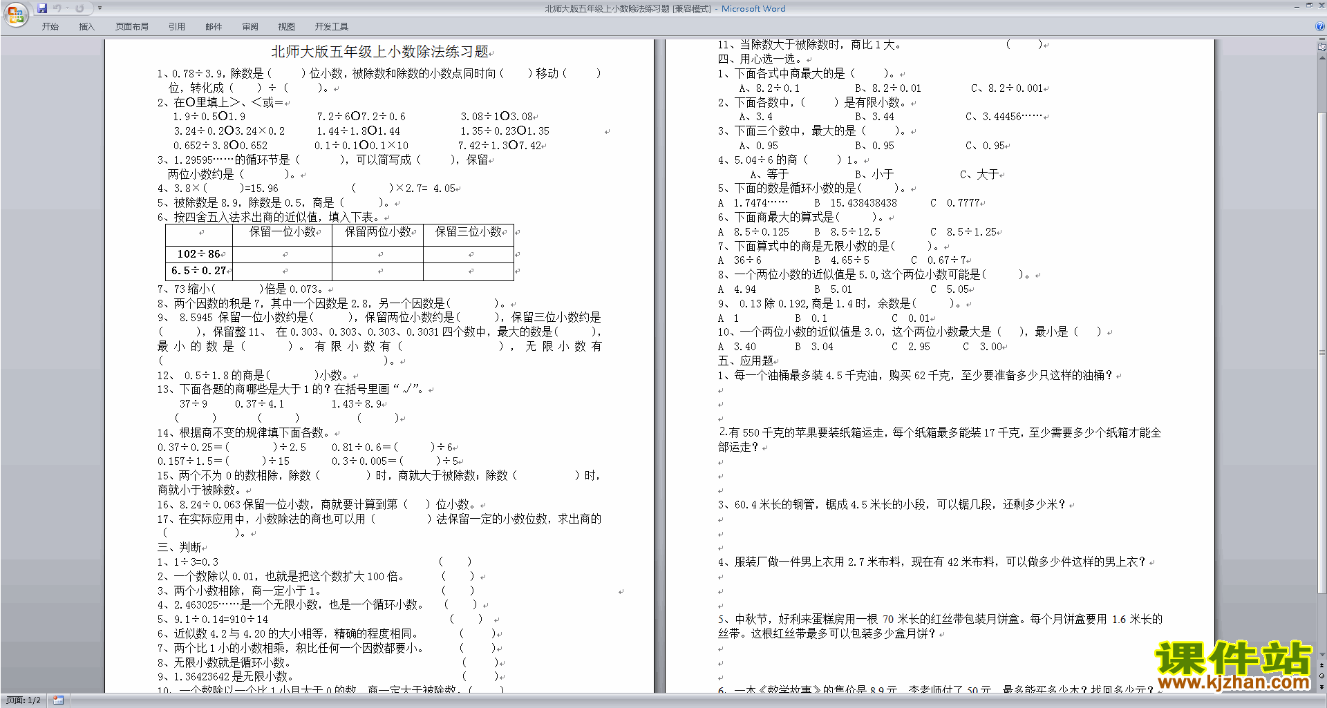The height and width of the screenshot is (708, 1327).
Task: Close the Word window
Action: pyautogui.click(x=1320, y=6)
